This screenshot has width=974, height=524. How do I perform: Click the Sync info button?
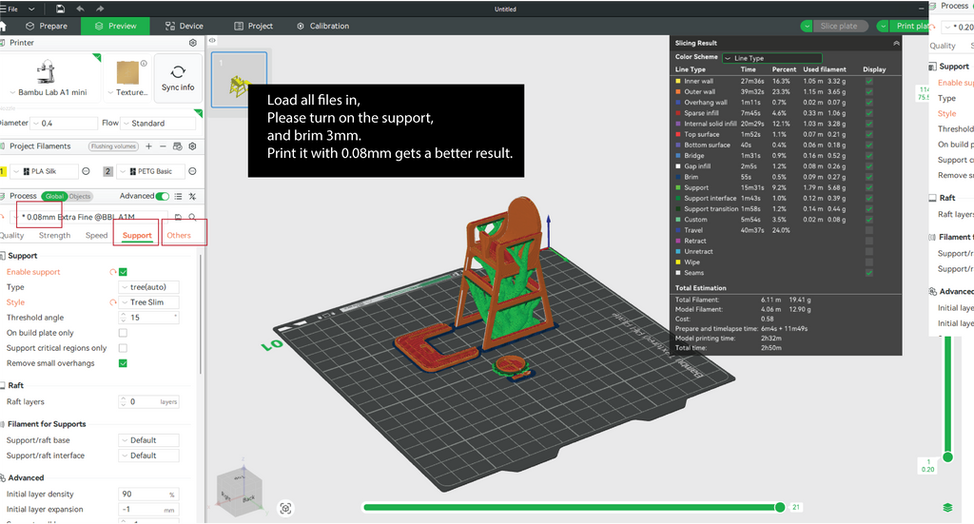tap(178, 78)
